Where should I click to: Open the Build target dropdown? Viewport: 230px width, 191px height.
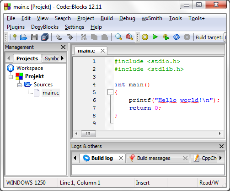click(x=225, y=37)
